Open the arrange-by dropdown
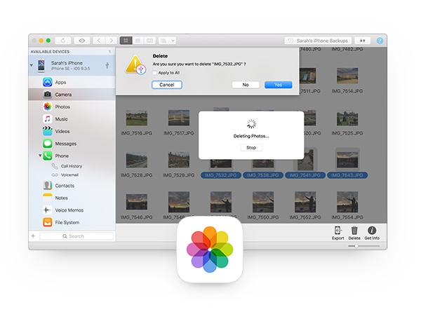The height and width of the screenshot is (314, 421). (167, 41)
